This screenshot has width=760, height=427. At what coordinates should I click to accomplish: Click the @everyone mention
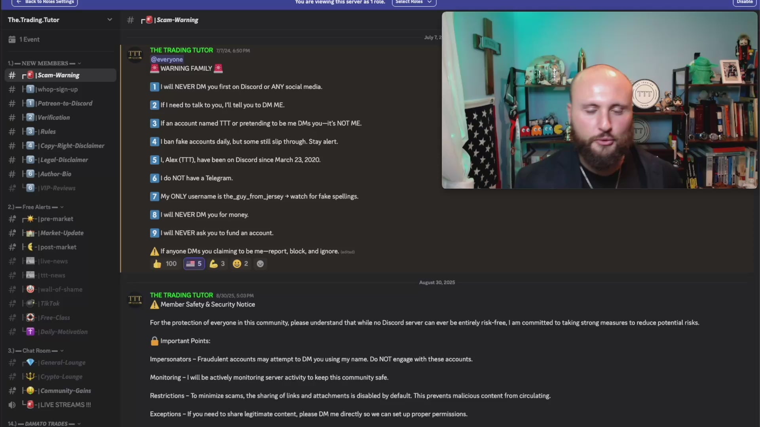tap(167, 59)
